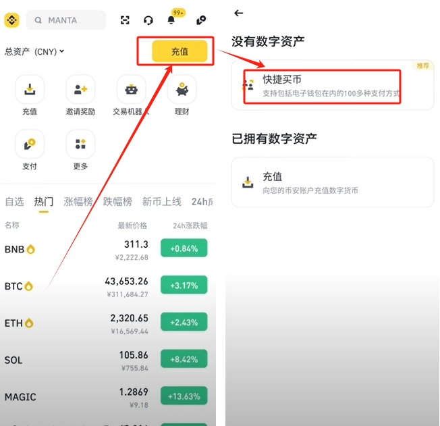Click SOL price 105.86

point(134,355)
